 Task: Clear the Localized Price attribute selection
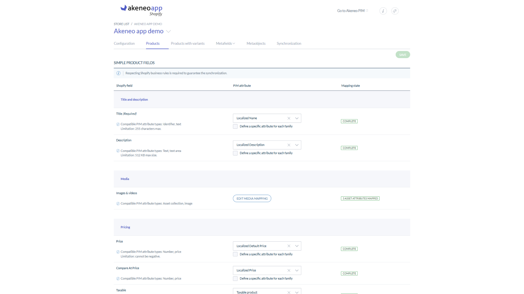[289, 270]
